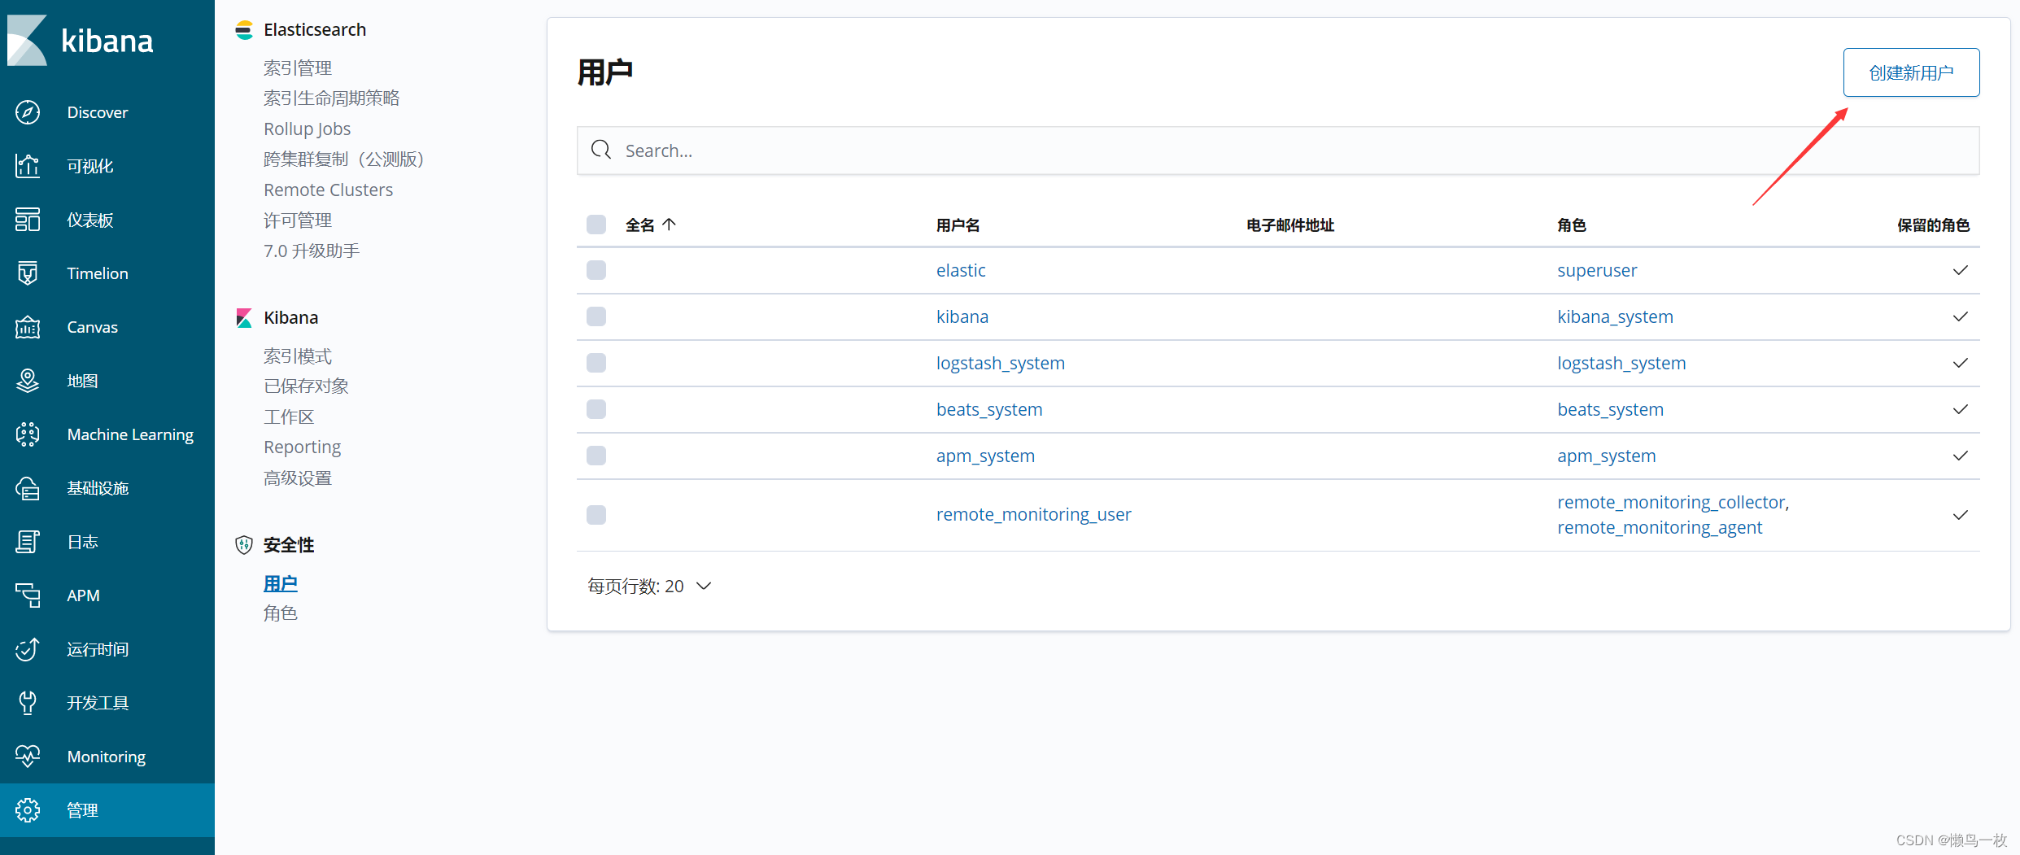This screenshot has height=855, width=2020.
Task: Click the 用户名 column header
Action: click(958, 225)
